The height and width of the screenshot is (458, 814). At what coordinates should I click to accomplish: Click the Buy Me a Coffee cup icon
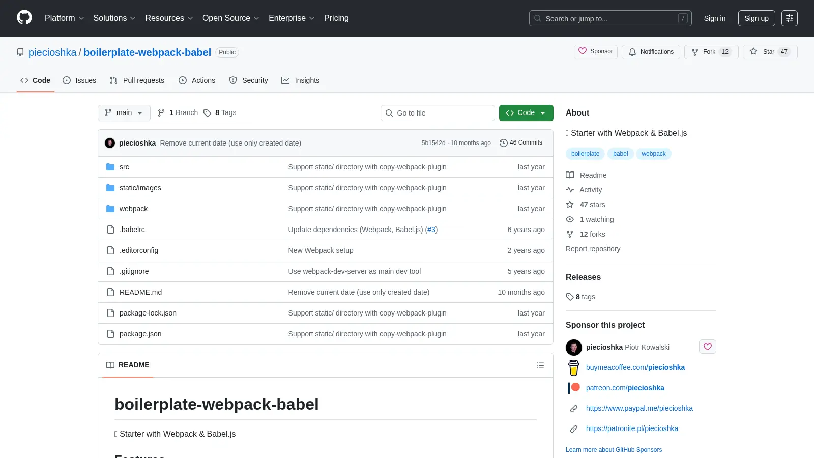(x=574, y=367)
